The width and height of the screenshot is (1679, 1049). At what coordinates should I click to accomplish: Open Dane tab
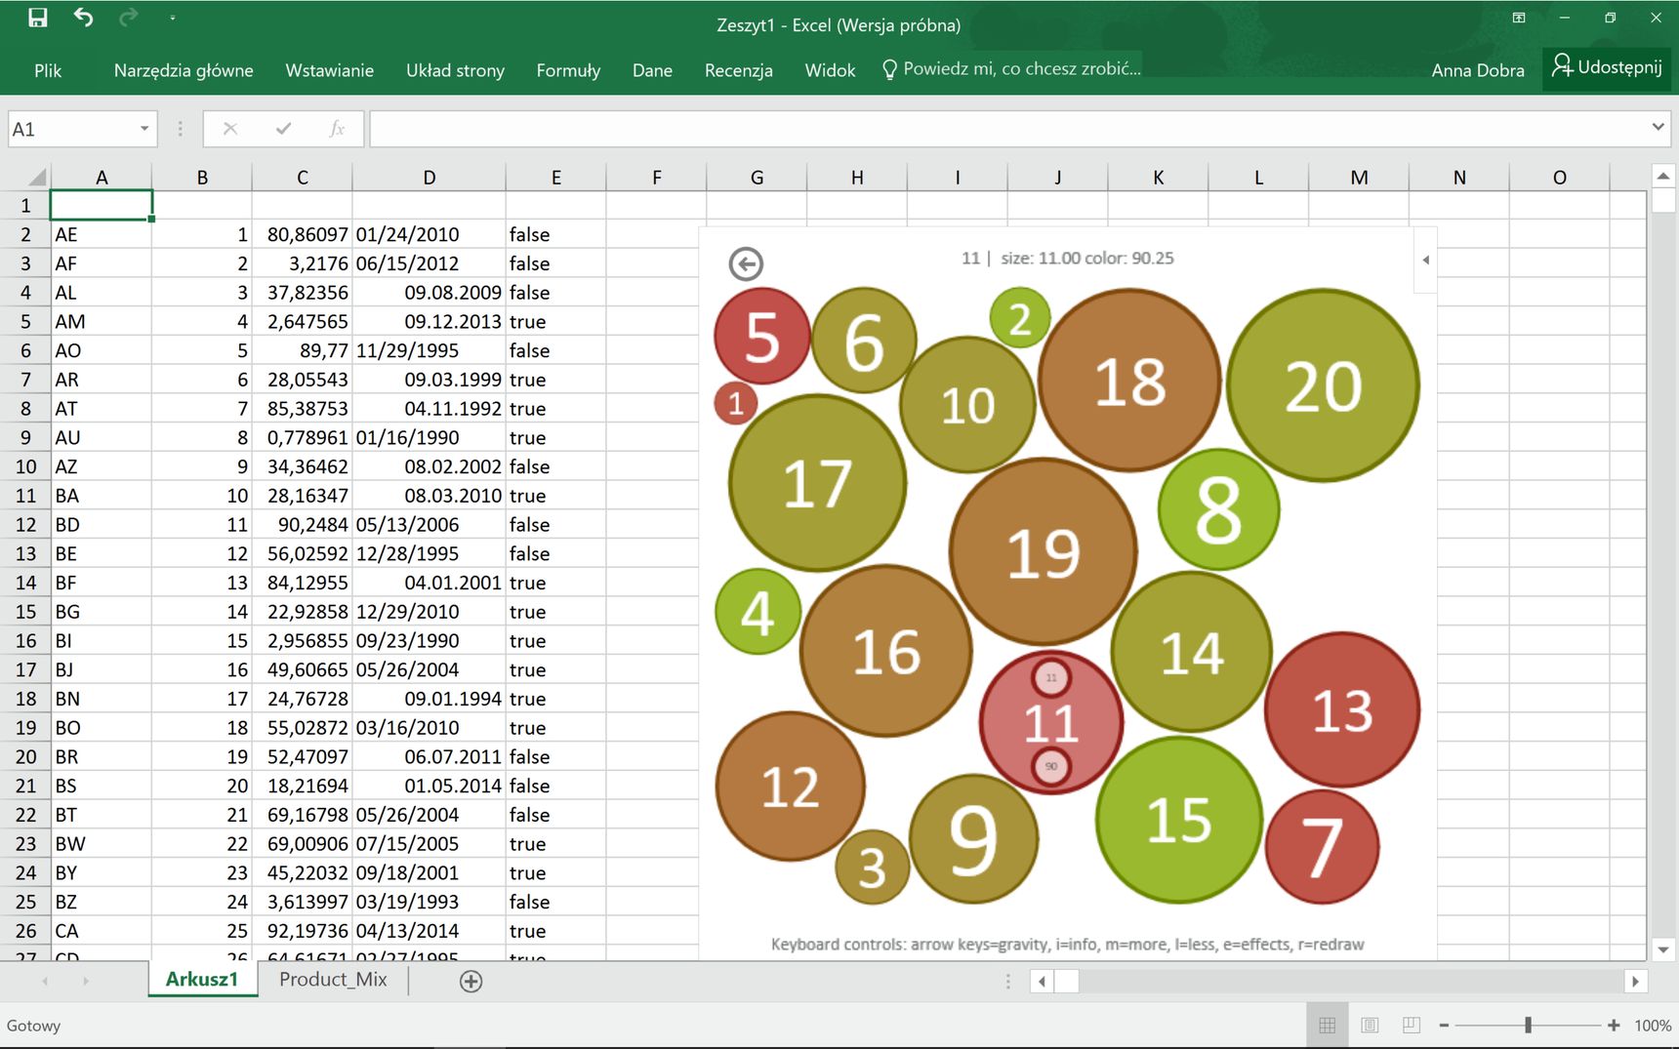(652, 70)
